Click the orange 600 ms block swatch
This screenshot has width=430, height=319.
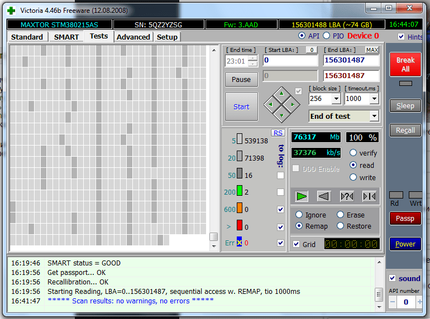tap(240, 209)
